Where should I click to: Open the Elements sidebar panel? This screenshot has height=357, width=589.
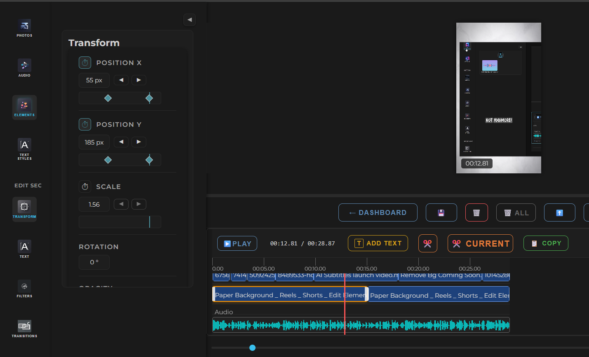(x=24, y=107)
